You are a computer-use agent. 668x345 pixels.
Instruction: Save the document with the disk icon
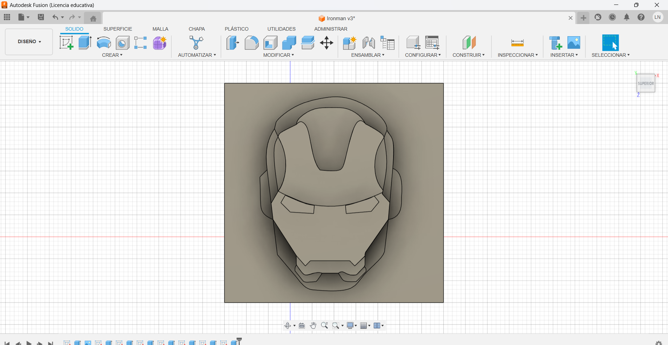[41, 17]
